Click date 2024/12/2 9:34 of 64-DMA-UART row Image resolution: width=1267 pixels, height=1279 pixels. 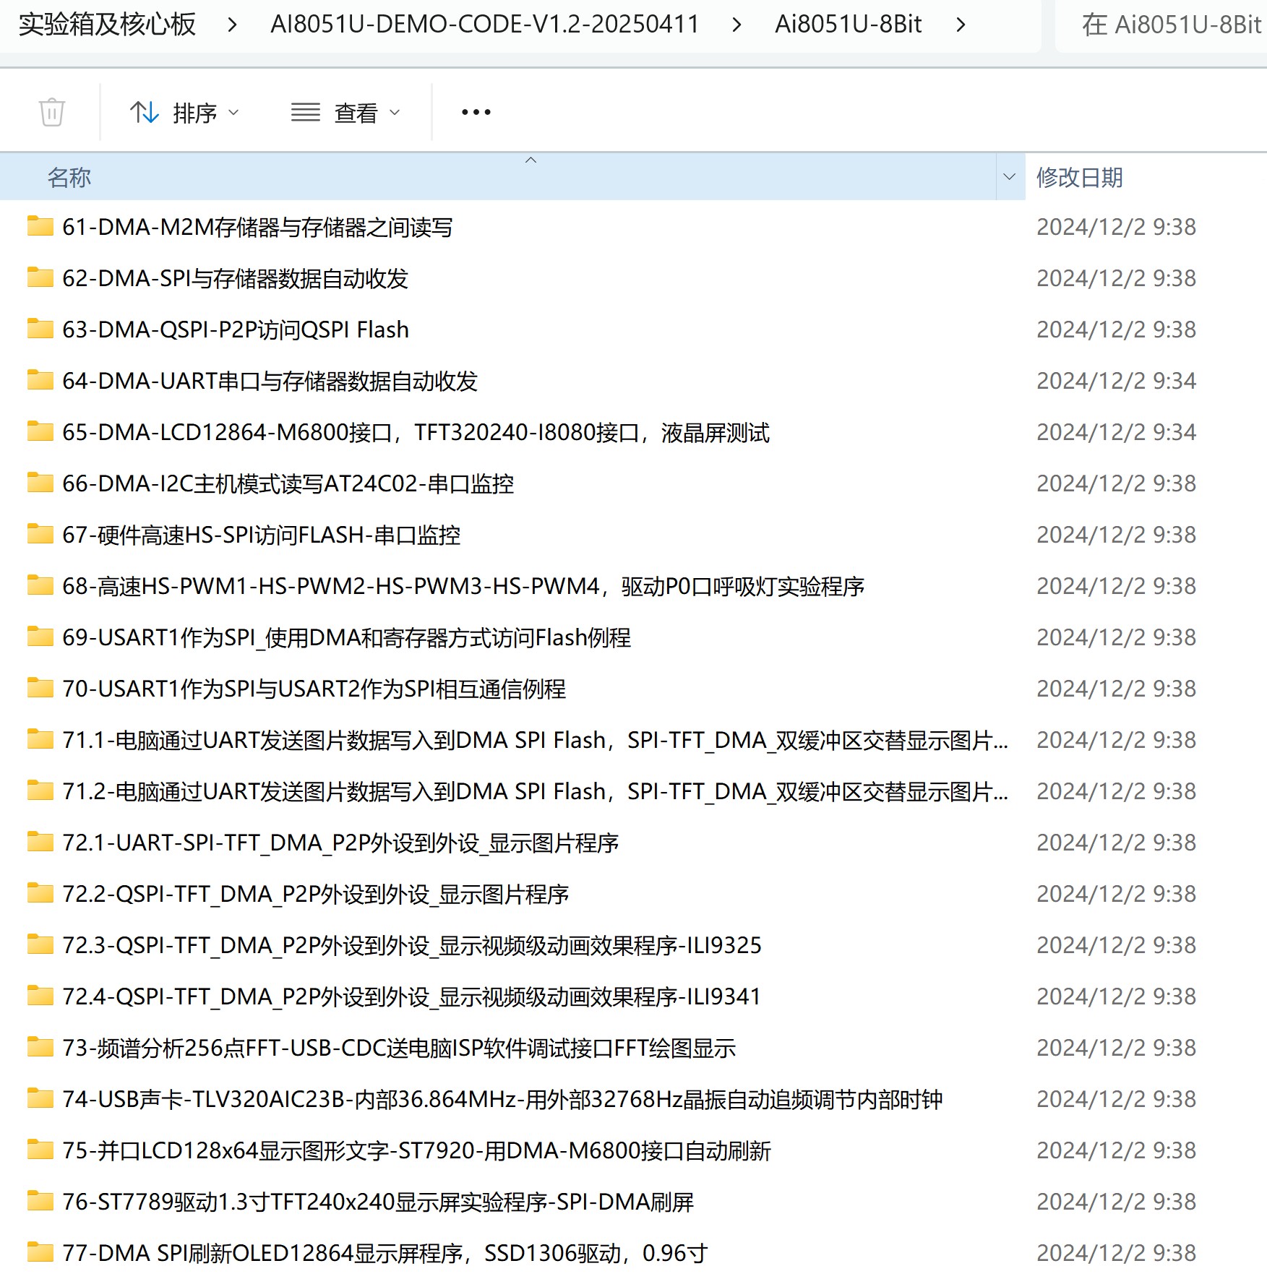tap(1116, 381)
